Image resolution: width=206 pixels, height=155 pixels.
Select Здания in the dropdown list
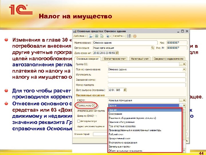click(x=145, y=110)
